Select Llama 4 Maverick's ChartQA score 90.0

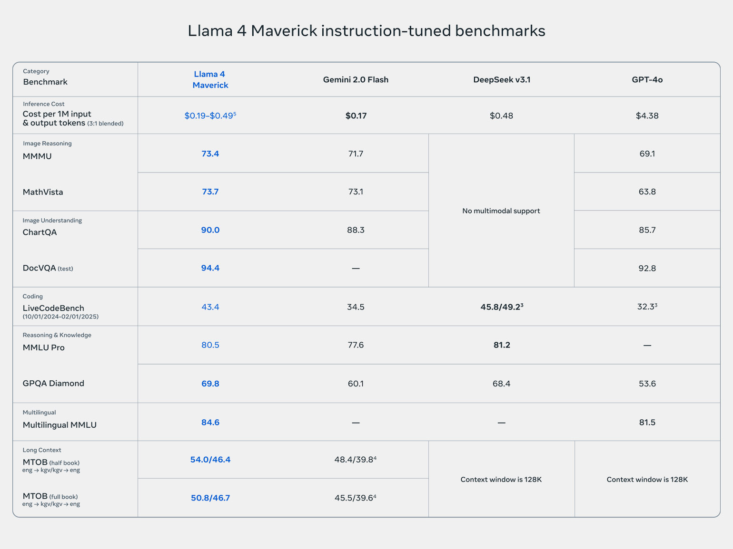(210, 230)
